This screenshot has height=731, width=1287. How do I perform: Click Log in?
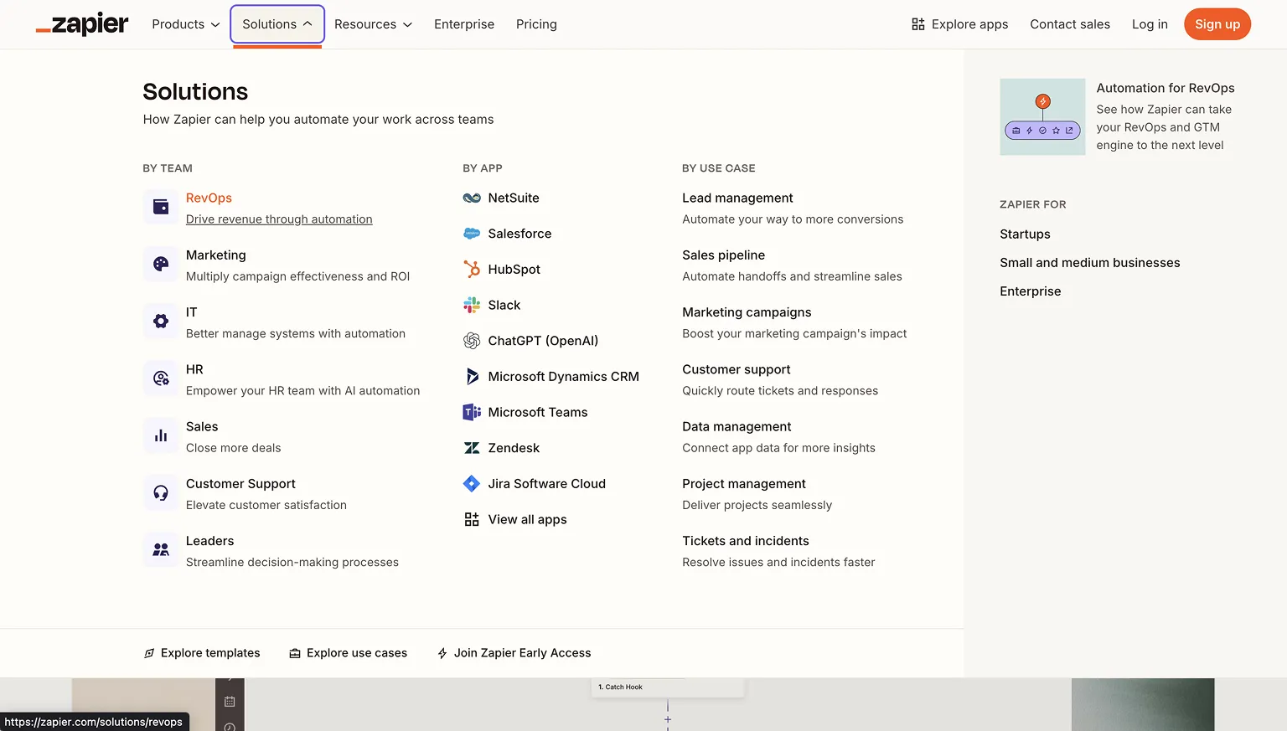tap(1150, 24)
